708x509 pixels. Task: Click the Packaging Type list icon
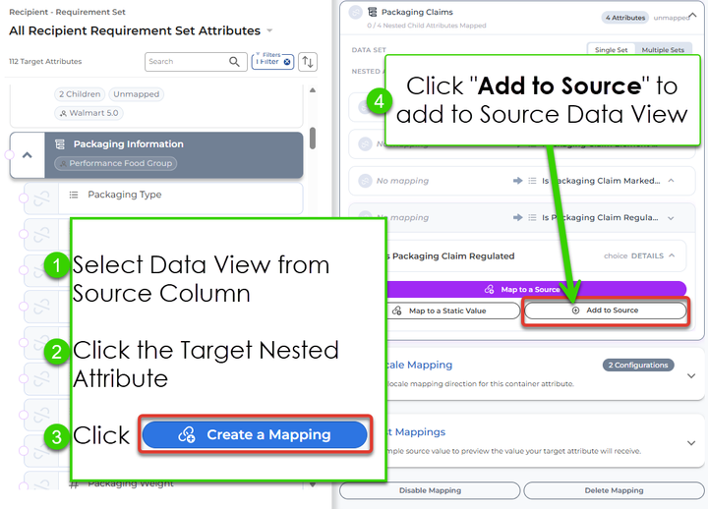click(x=73, y=195)
